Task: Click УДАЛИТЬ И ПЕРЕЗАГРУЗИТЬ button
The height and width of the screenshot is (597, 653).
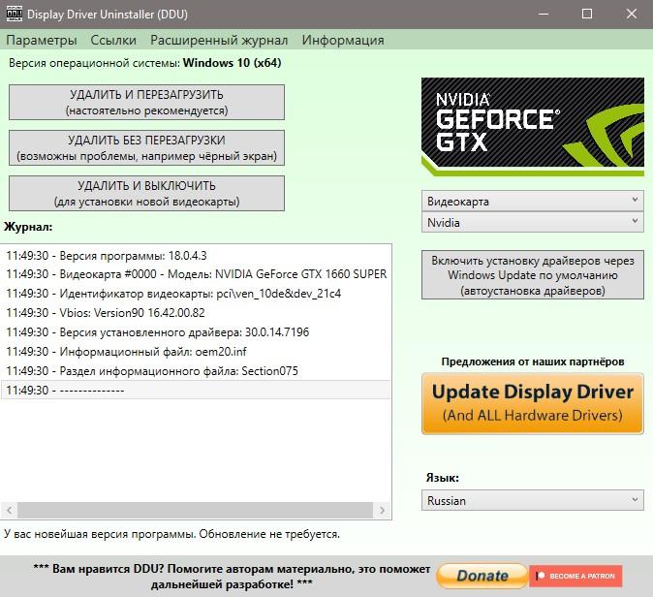Action: click(146, 103)
